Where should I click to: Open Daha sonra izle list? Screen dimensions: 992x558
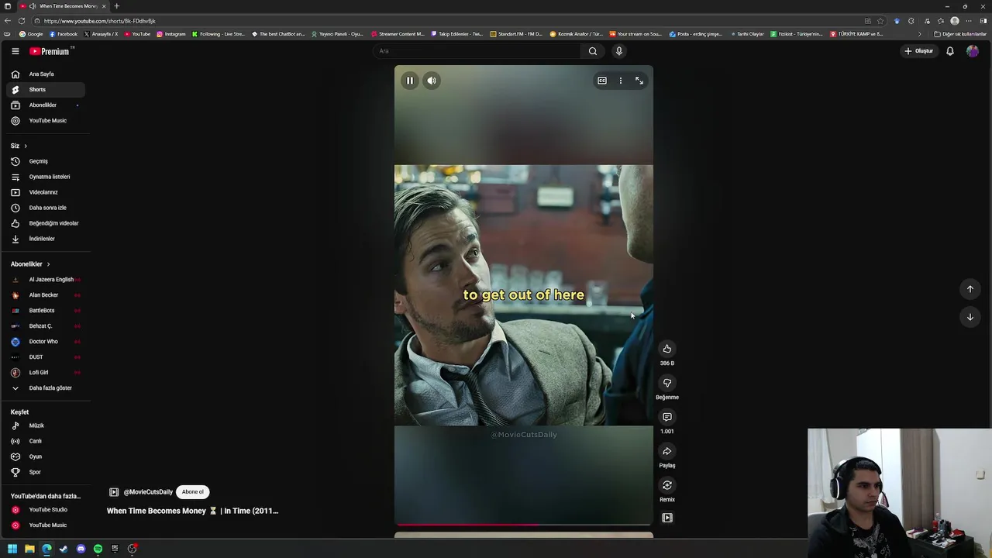click(x=46, y=208)
